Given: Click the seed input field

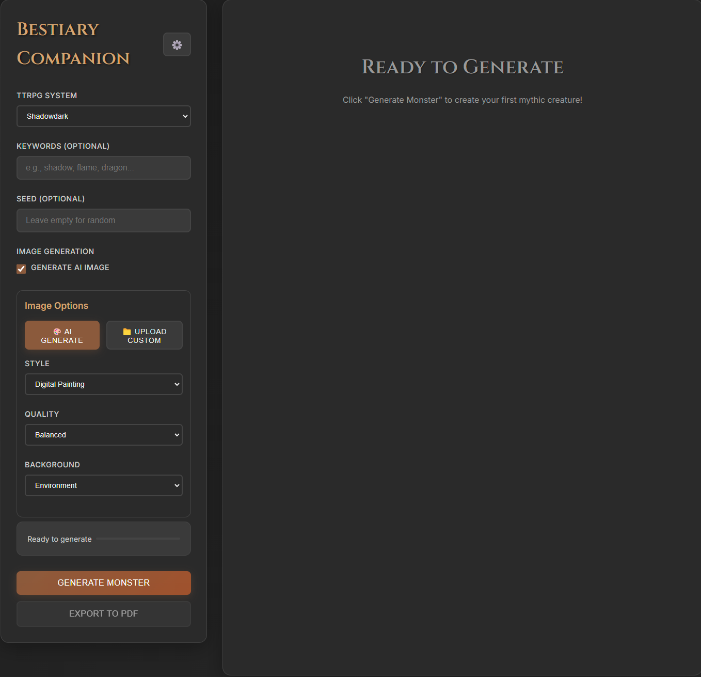Looking at the screenshot, I should pos(103,221).
